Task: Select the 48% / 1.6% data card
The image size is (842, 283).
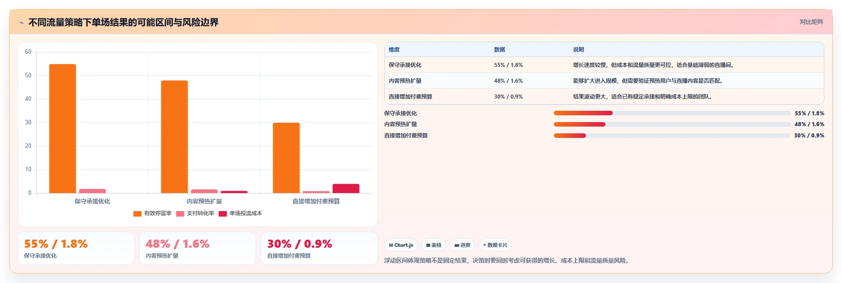Action: tap(198, 248)
